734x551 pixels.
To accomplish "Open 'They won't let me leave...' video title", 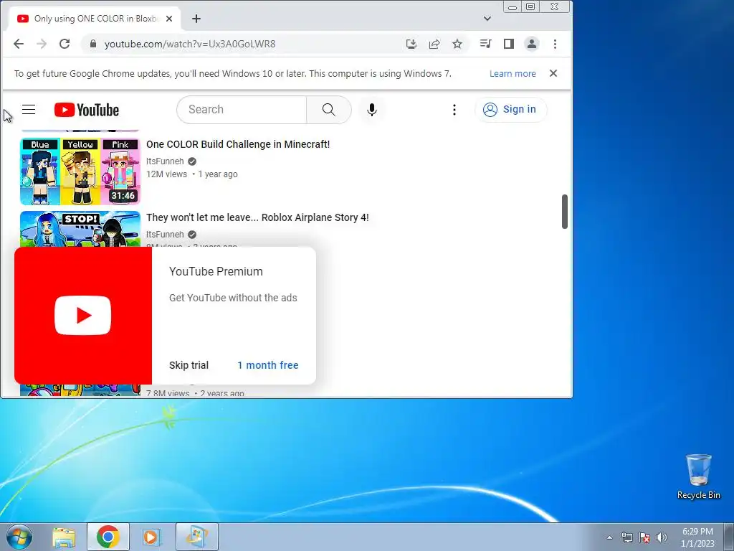I will [x=257, y=217].
